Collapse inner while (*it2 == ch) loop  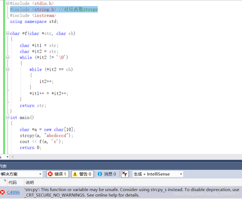point(8,69)
